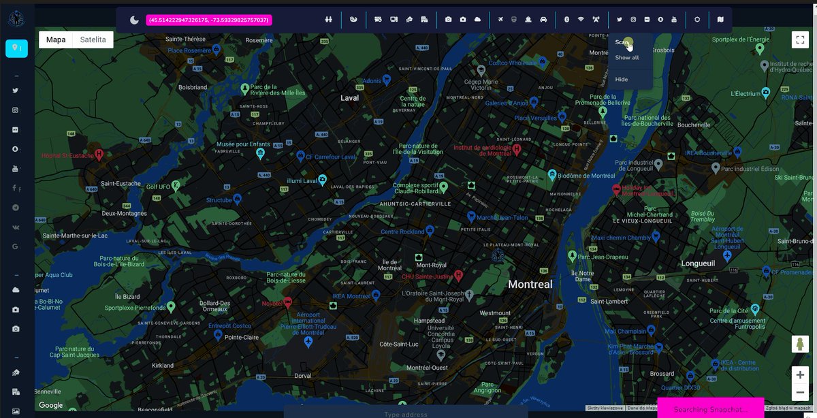This screenshot has height=418, width=817.
Task: Click the image icon at sidebar bottom
Action: click(16, 411)
